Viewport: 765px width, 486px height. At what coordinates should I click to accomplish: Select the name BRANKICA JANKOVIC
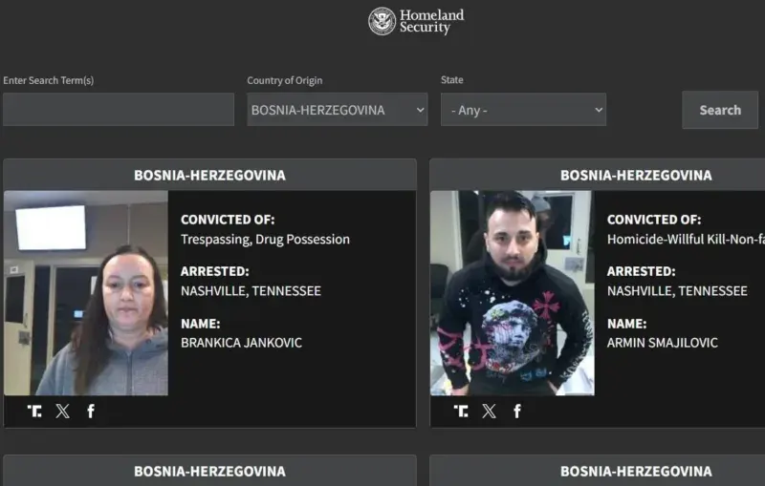pos(242,343)
